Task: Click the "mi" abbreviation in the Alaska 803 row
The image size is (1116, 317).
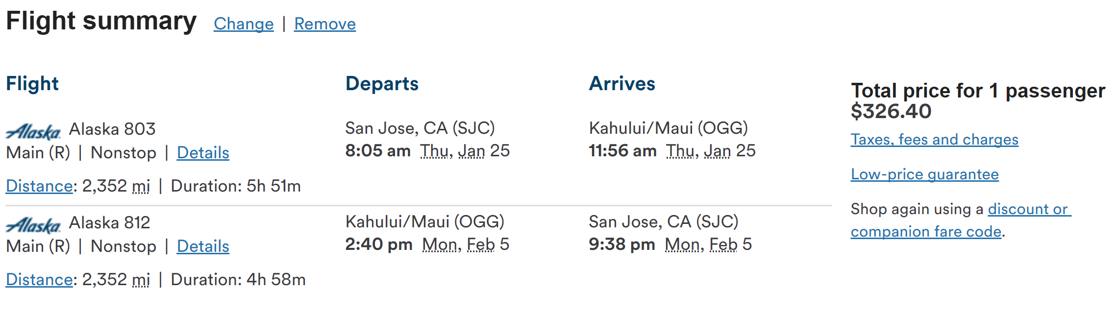Action: [x=141, y=186]
